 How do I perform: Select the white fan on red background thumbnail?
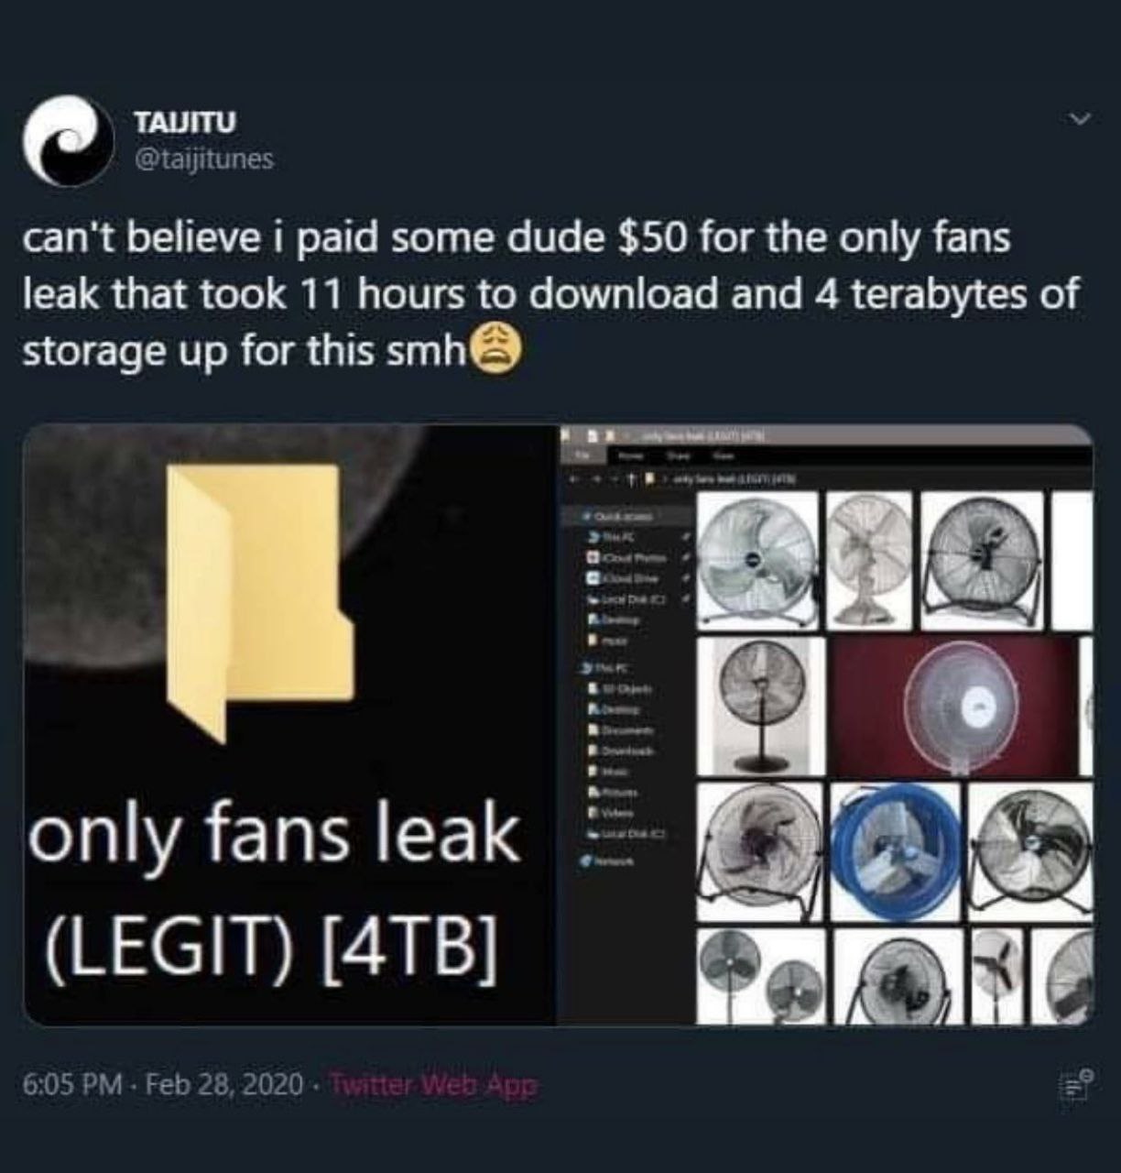954,706
